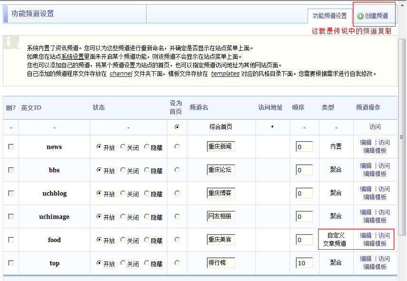Click 访问 for the uchblog channel
This screenshot has height=281, width=407.
(x=384, y=189)
